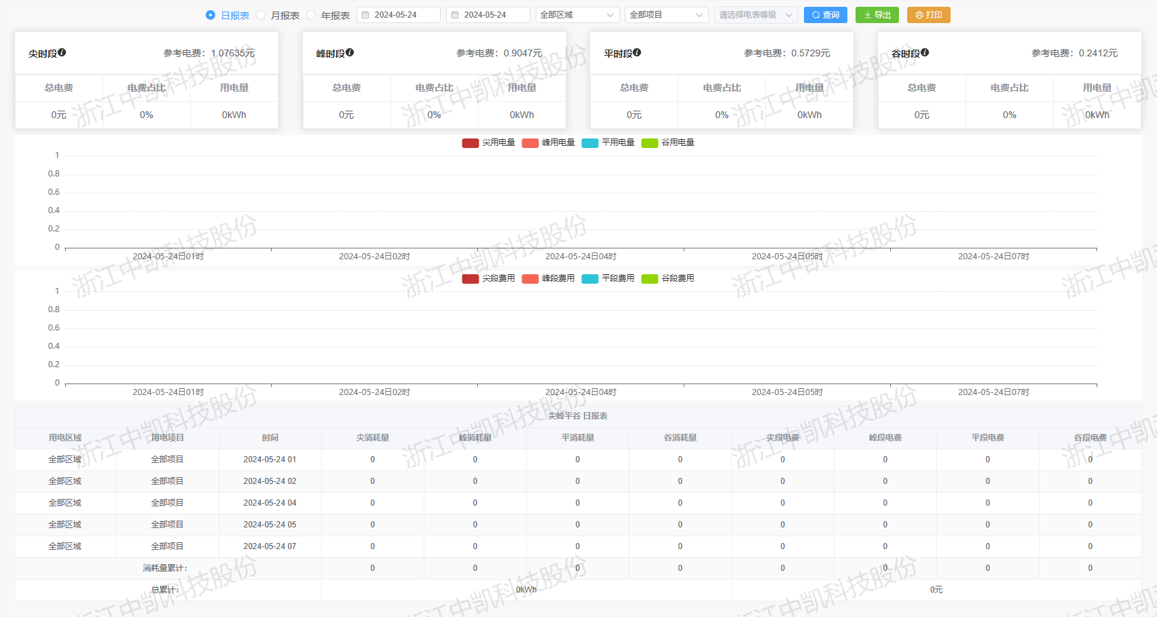This screenshot has height=617, width=1157.
Task: Click the 导出 export button
Action: tap(877, 14)
